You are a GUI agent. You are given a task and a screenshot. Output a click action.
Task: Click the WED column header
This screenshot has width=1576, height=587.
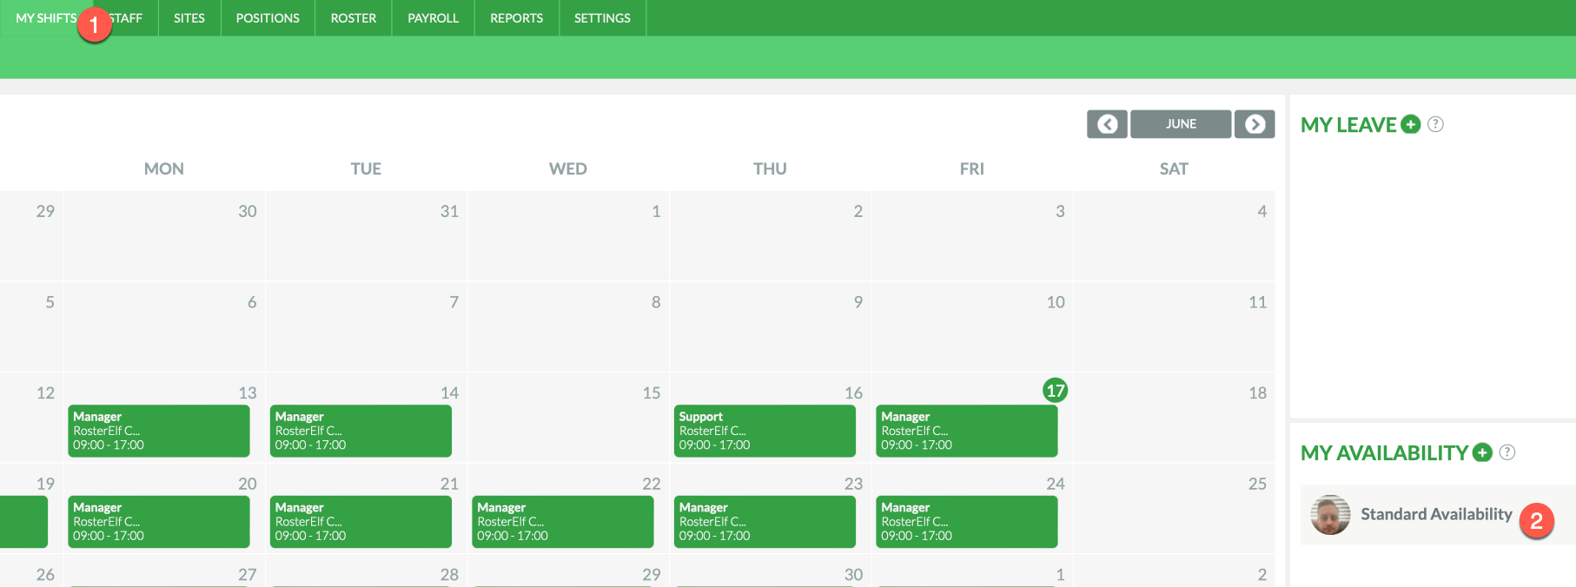(x=568, y=169)
